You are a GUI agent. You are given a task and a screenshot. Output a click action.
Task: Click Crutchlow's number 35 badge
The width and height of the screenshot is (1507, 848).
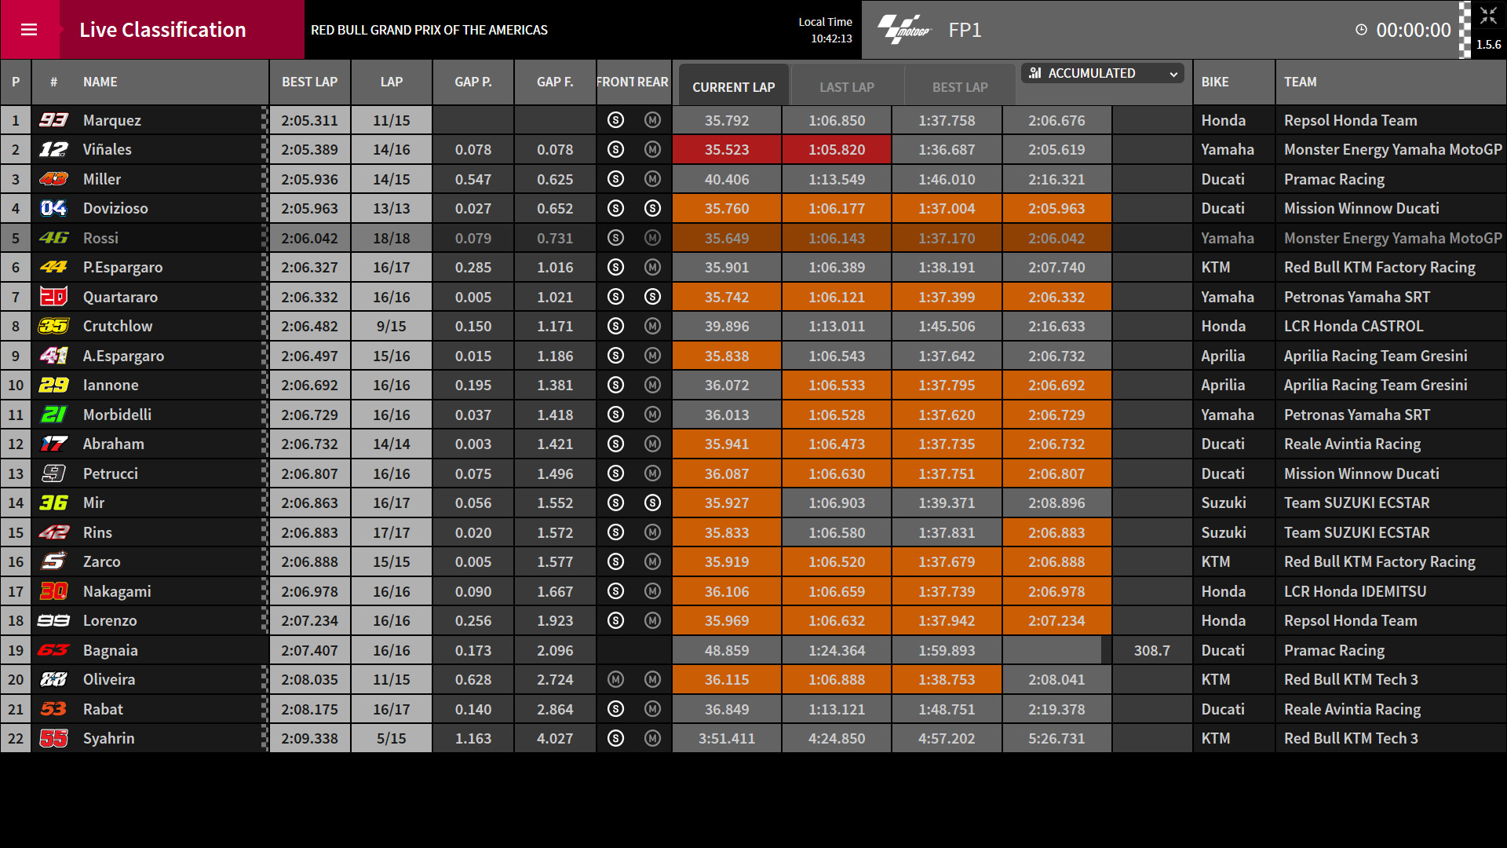tap(53, 326)
